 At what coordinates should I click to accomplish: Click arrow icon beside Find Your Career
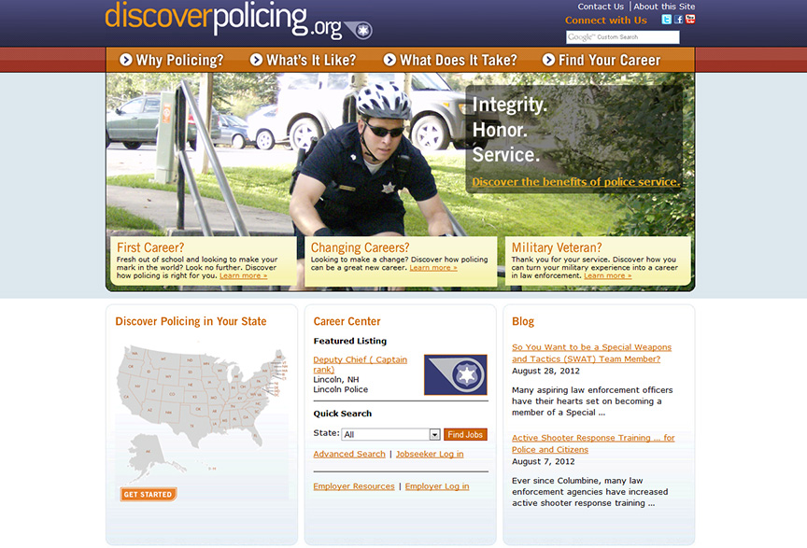[x=548, y=60]
